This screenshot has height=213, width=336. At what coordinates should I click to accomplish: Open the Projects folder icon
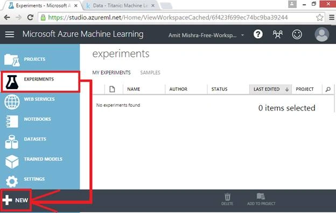(12, 60)
